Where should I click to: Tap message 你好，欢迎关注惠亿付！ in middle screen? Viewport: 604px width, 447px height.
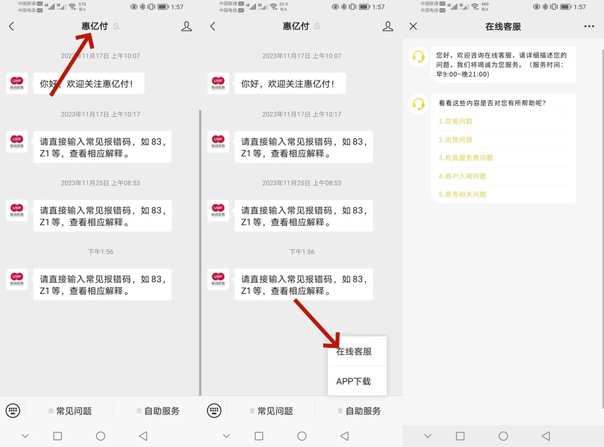point(290,84)
